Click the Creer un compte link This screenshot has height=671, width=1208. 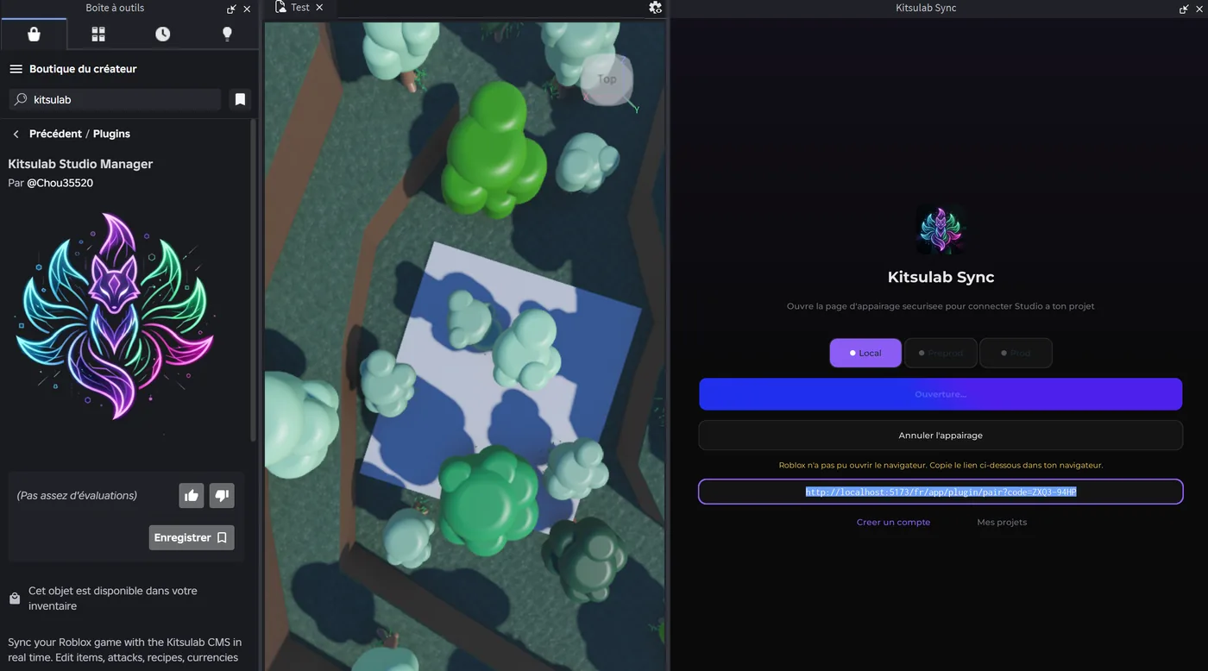pyautogui.click(x=893, y=523)
